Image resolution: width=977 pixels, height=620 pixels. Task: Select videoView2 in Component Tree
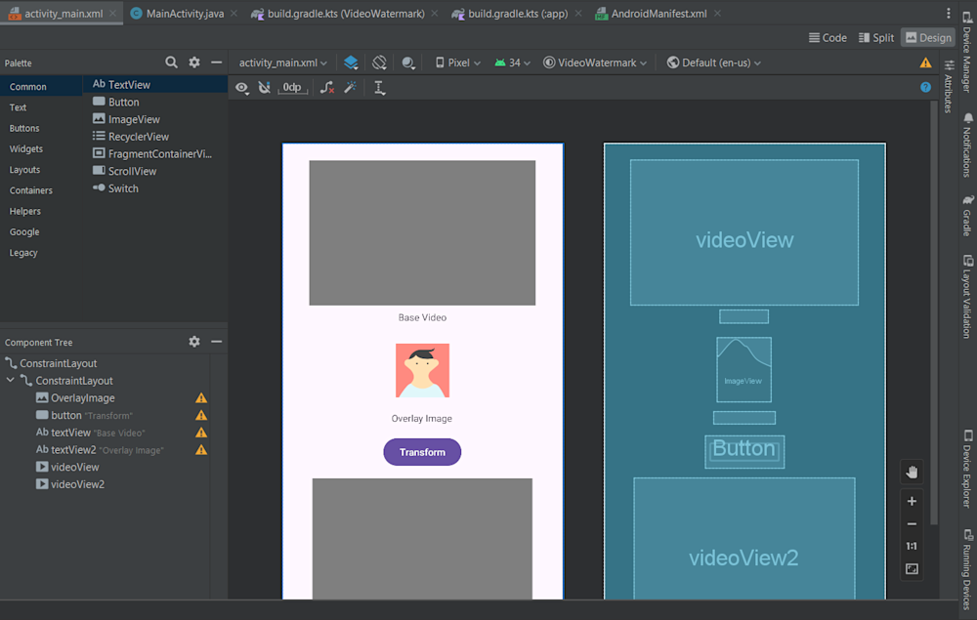(x=77, y=484)
